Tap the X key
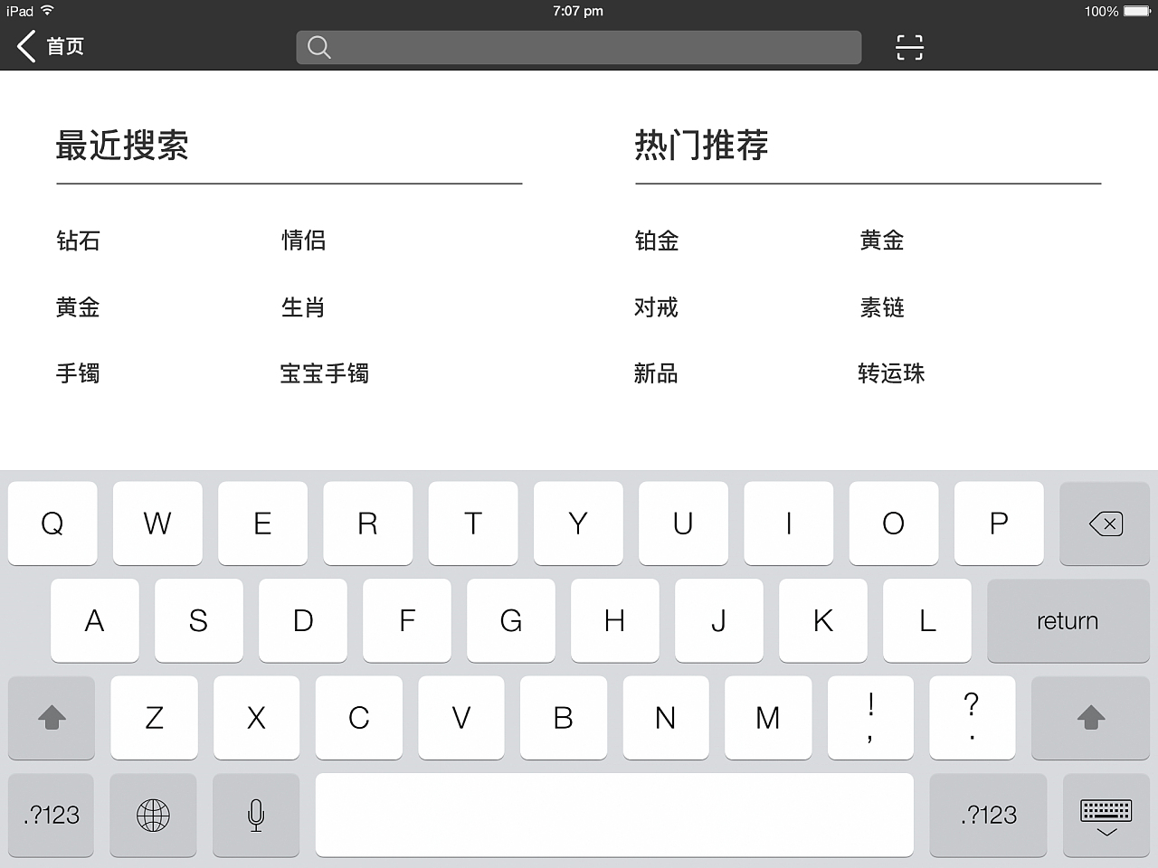This screenshot has width=1158, height=868. [x=256, y=718]
